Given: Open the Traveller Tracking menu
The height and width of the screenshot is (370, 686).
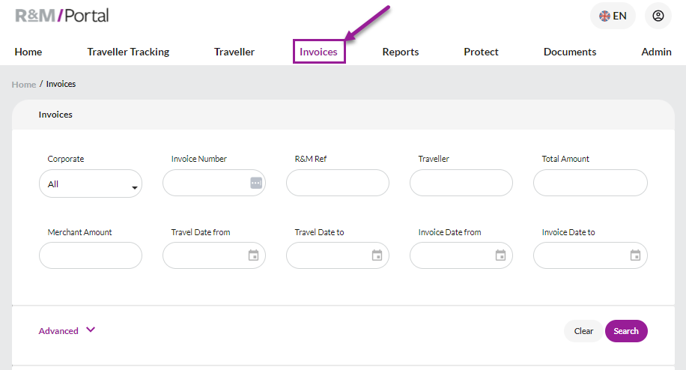Looking at the screenshot, I should tap(128, 52).
